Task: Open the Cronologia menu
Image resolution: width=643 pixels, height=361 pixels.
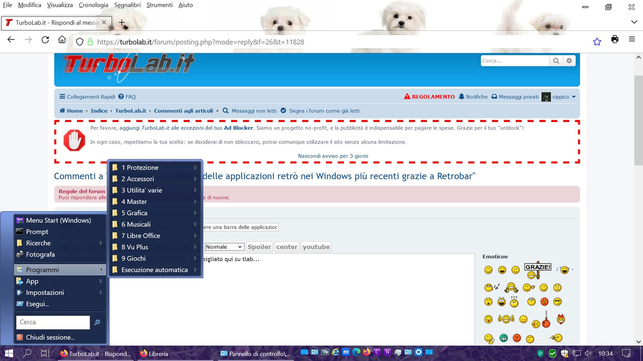Action: coord(93,5)
